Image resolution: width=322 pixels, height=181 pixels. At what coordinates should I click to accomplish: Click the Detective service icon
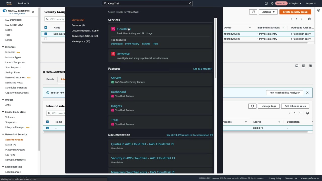pyautogui.click(x=113, y=54)
